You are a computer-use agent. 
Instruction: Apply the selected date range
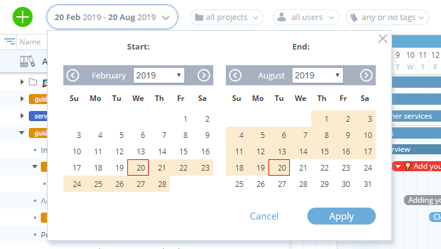click(341, 216)
